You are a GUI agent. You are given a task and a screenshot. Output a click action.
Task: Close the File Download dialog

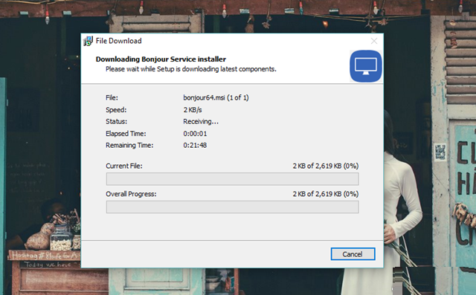[374, 41]
